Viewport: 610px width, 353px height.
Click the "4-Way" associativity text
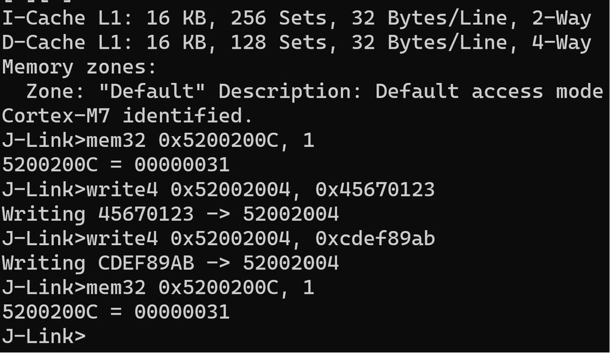click(x=561, y=43)
